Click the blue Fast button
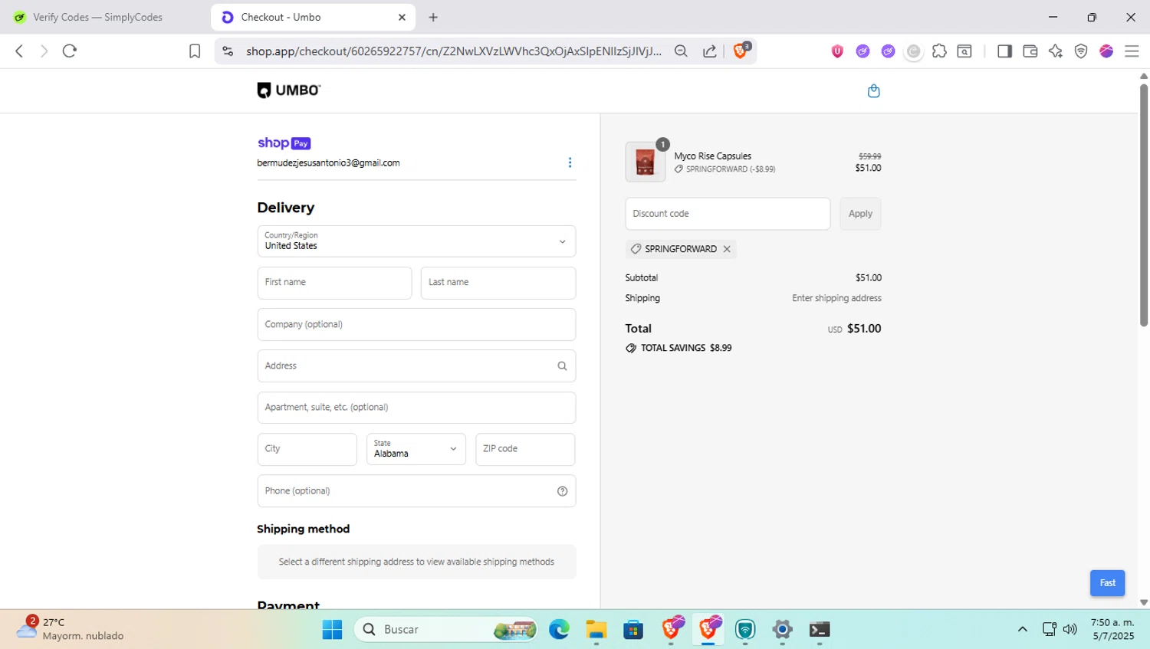Viewport: 1150px width, 649px height. [x=1107, y=583]
